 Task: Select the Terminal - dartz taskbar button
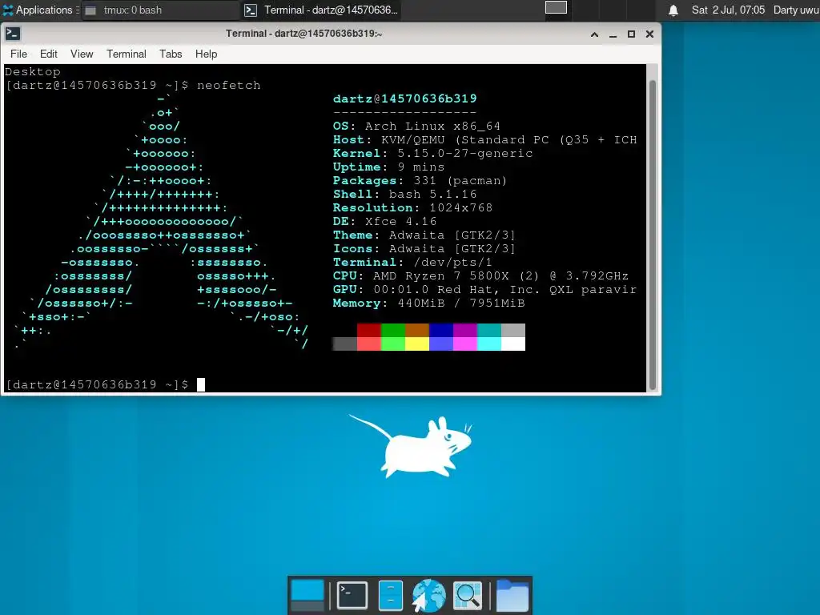pos(322,10)
